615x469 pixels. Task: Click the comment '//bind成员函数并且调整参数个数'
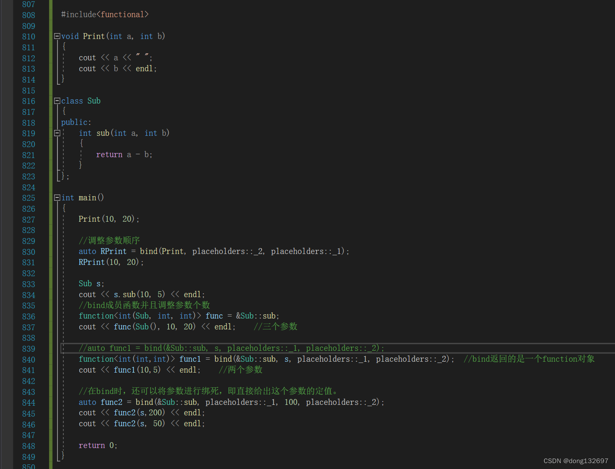(x=144, y=305)
